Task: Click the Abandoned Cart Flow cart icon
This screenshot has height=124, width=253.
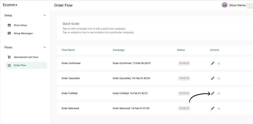Action: [x=9, y=57]
